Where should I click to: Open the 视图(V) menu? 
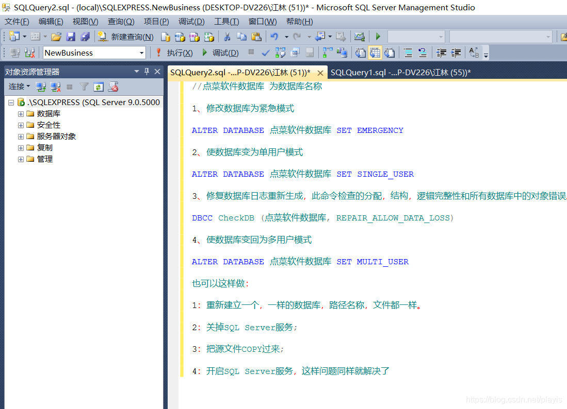pyautogui.click(x=85, y=22)
